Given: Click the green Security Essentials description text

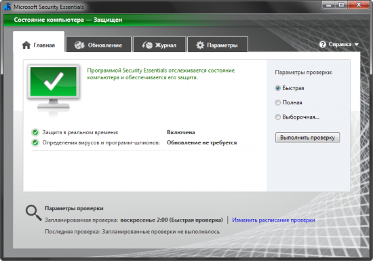Looking at the screenshot, I should tap(161, 74).
